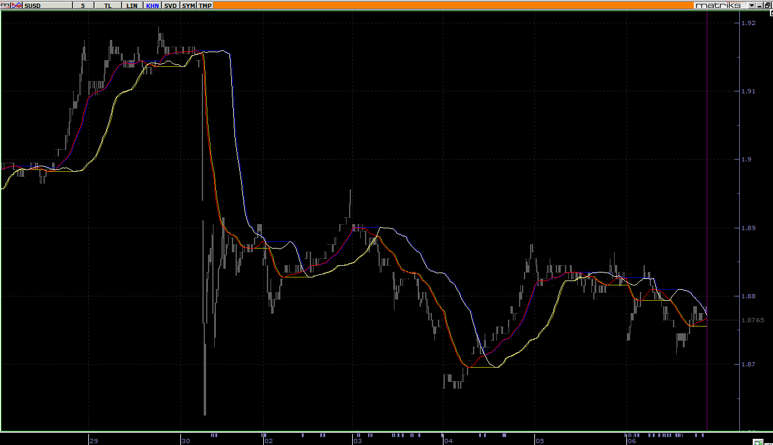Restore the chart window using the restore icon
Screen dimensions: 773x445
[x=767, y=5]
